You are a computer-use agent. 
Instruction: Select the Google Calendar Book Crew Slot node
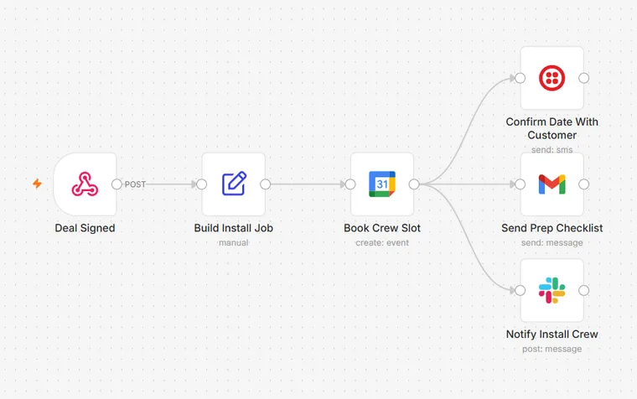[x=382, y=184]
